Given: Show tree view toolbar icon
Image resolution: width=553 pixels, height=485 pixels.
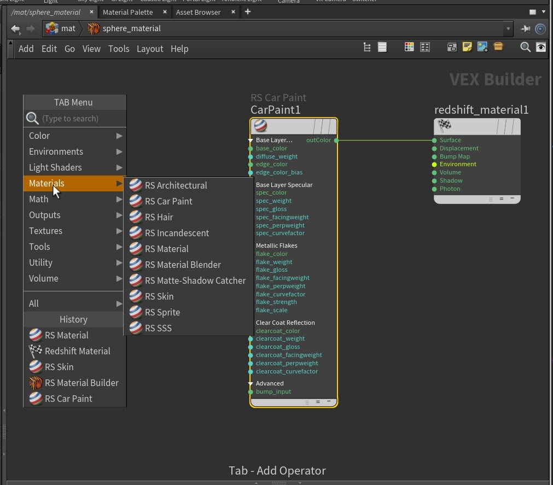Looking at the screenshot, I should pyautogui.click(x=367, y=47).
